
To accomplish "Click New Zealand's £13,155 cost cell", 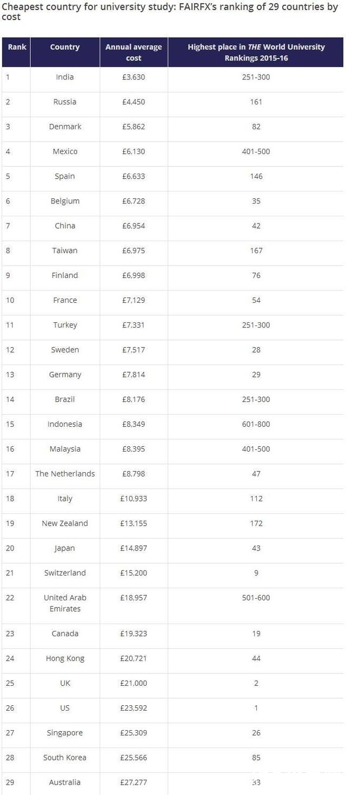I will point(134,524).
